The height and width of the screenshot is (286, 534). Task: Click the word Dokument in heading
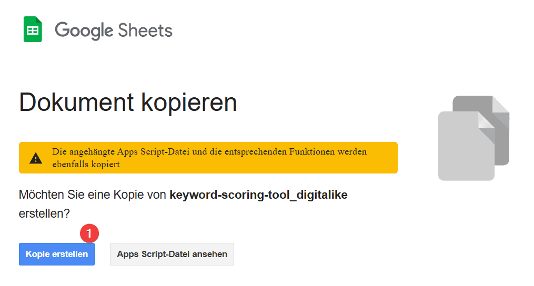click(77, 102)
